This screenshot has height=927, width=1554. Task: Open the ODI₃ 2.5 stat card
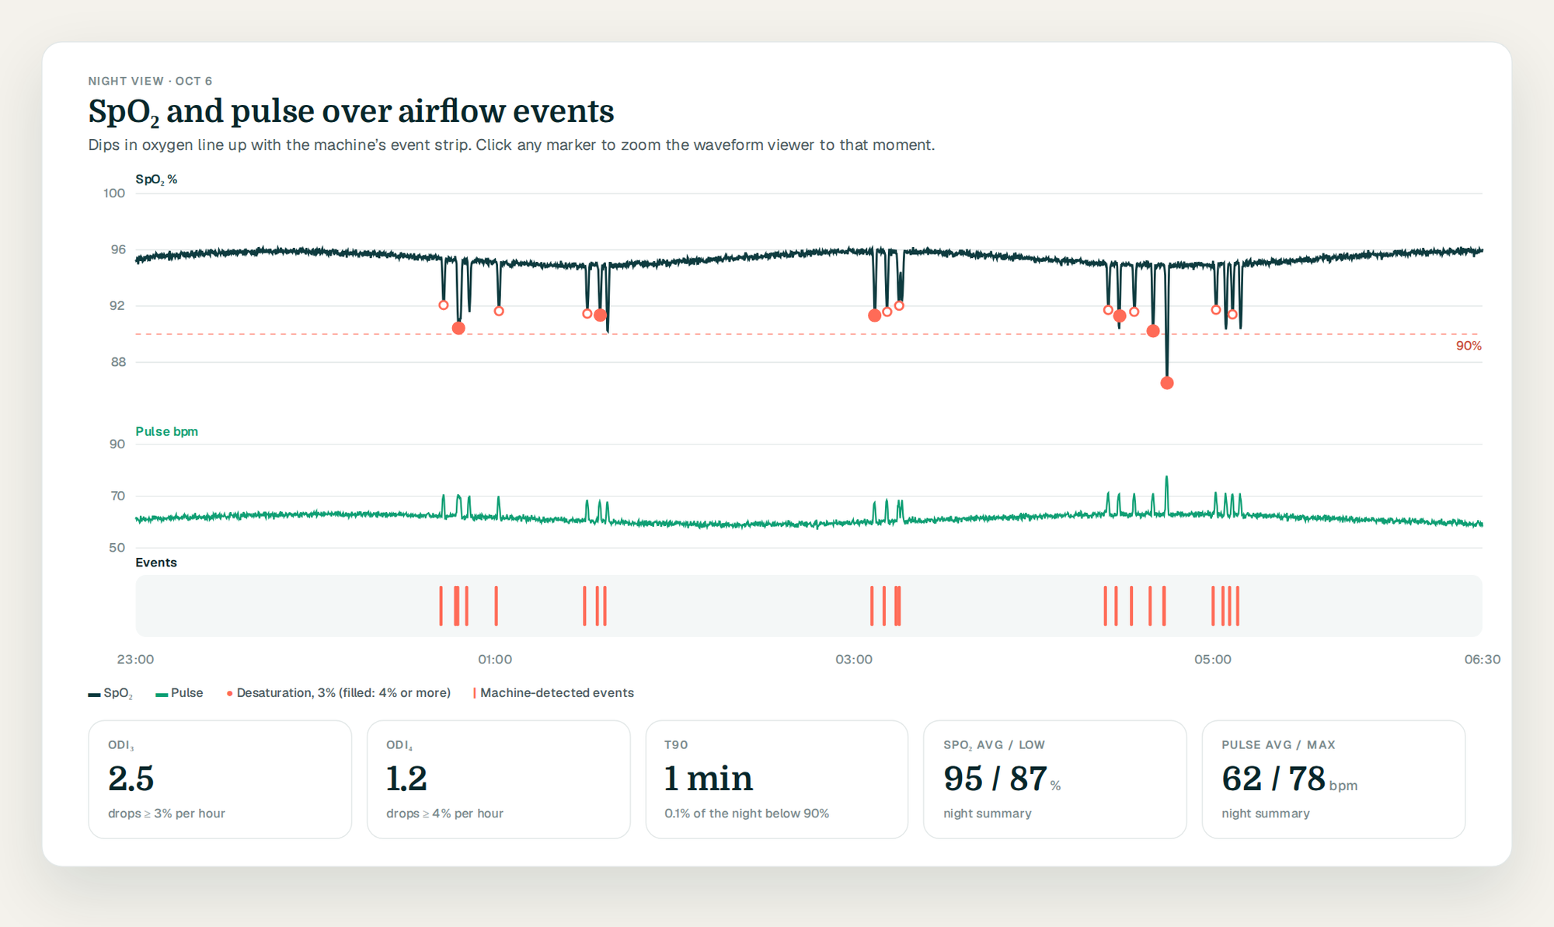pos(220,779)
